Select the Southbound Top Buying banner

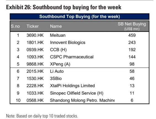click(x=79, y=17)
